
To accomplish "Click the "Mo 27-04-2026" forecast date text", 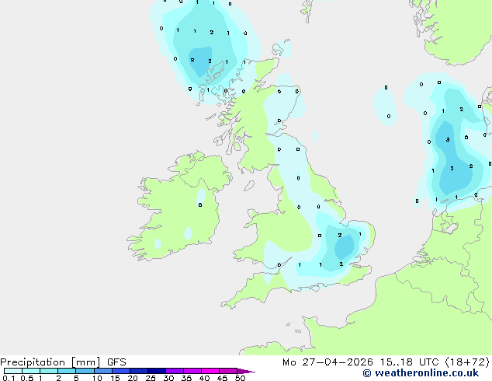I will (x=327, y=362).
